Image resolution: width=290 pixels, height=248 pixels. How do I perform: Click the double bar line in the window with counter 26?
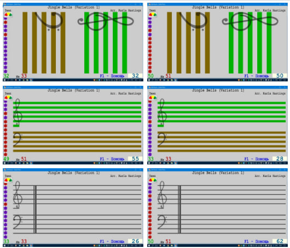[x=35, y=209]
